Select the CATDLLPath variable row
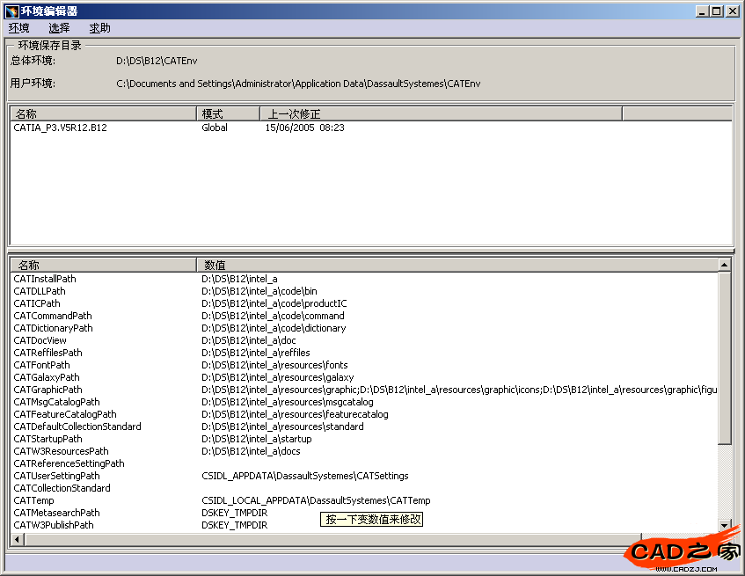Screen dimensions: 745x576 (40, 291)
